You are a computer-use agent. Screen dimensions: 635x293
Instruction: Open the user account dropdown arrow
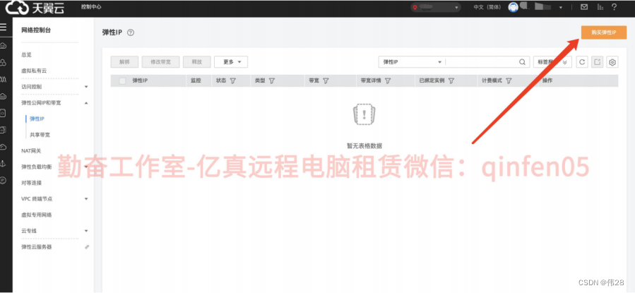561,8
